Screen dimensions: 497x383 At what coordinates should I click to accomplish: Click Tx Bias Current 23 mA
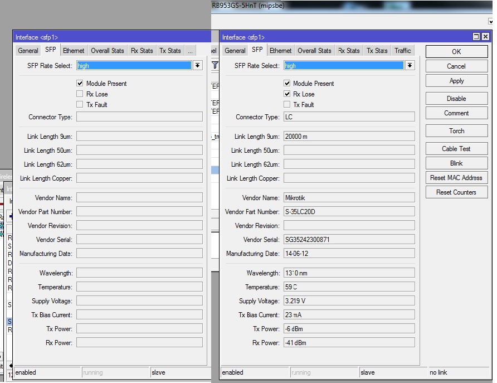pos(349,315)
